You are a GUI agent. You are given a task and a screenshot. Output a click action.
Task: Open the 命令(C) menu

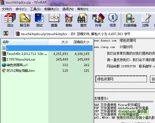[x=21, y=9]
